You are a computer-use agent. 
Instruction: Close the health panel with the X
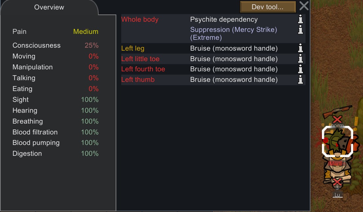point(304,6)
